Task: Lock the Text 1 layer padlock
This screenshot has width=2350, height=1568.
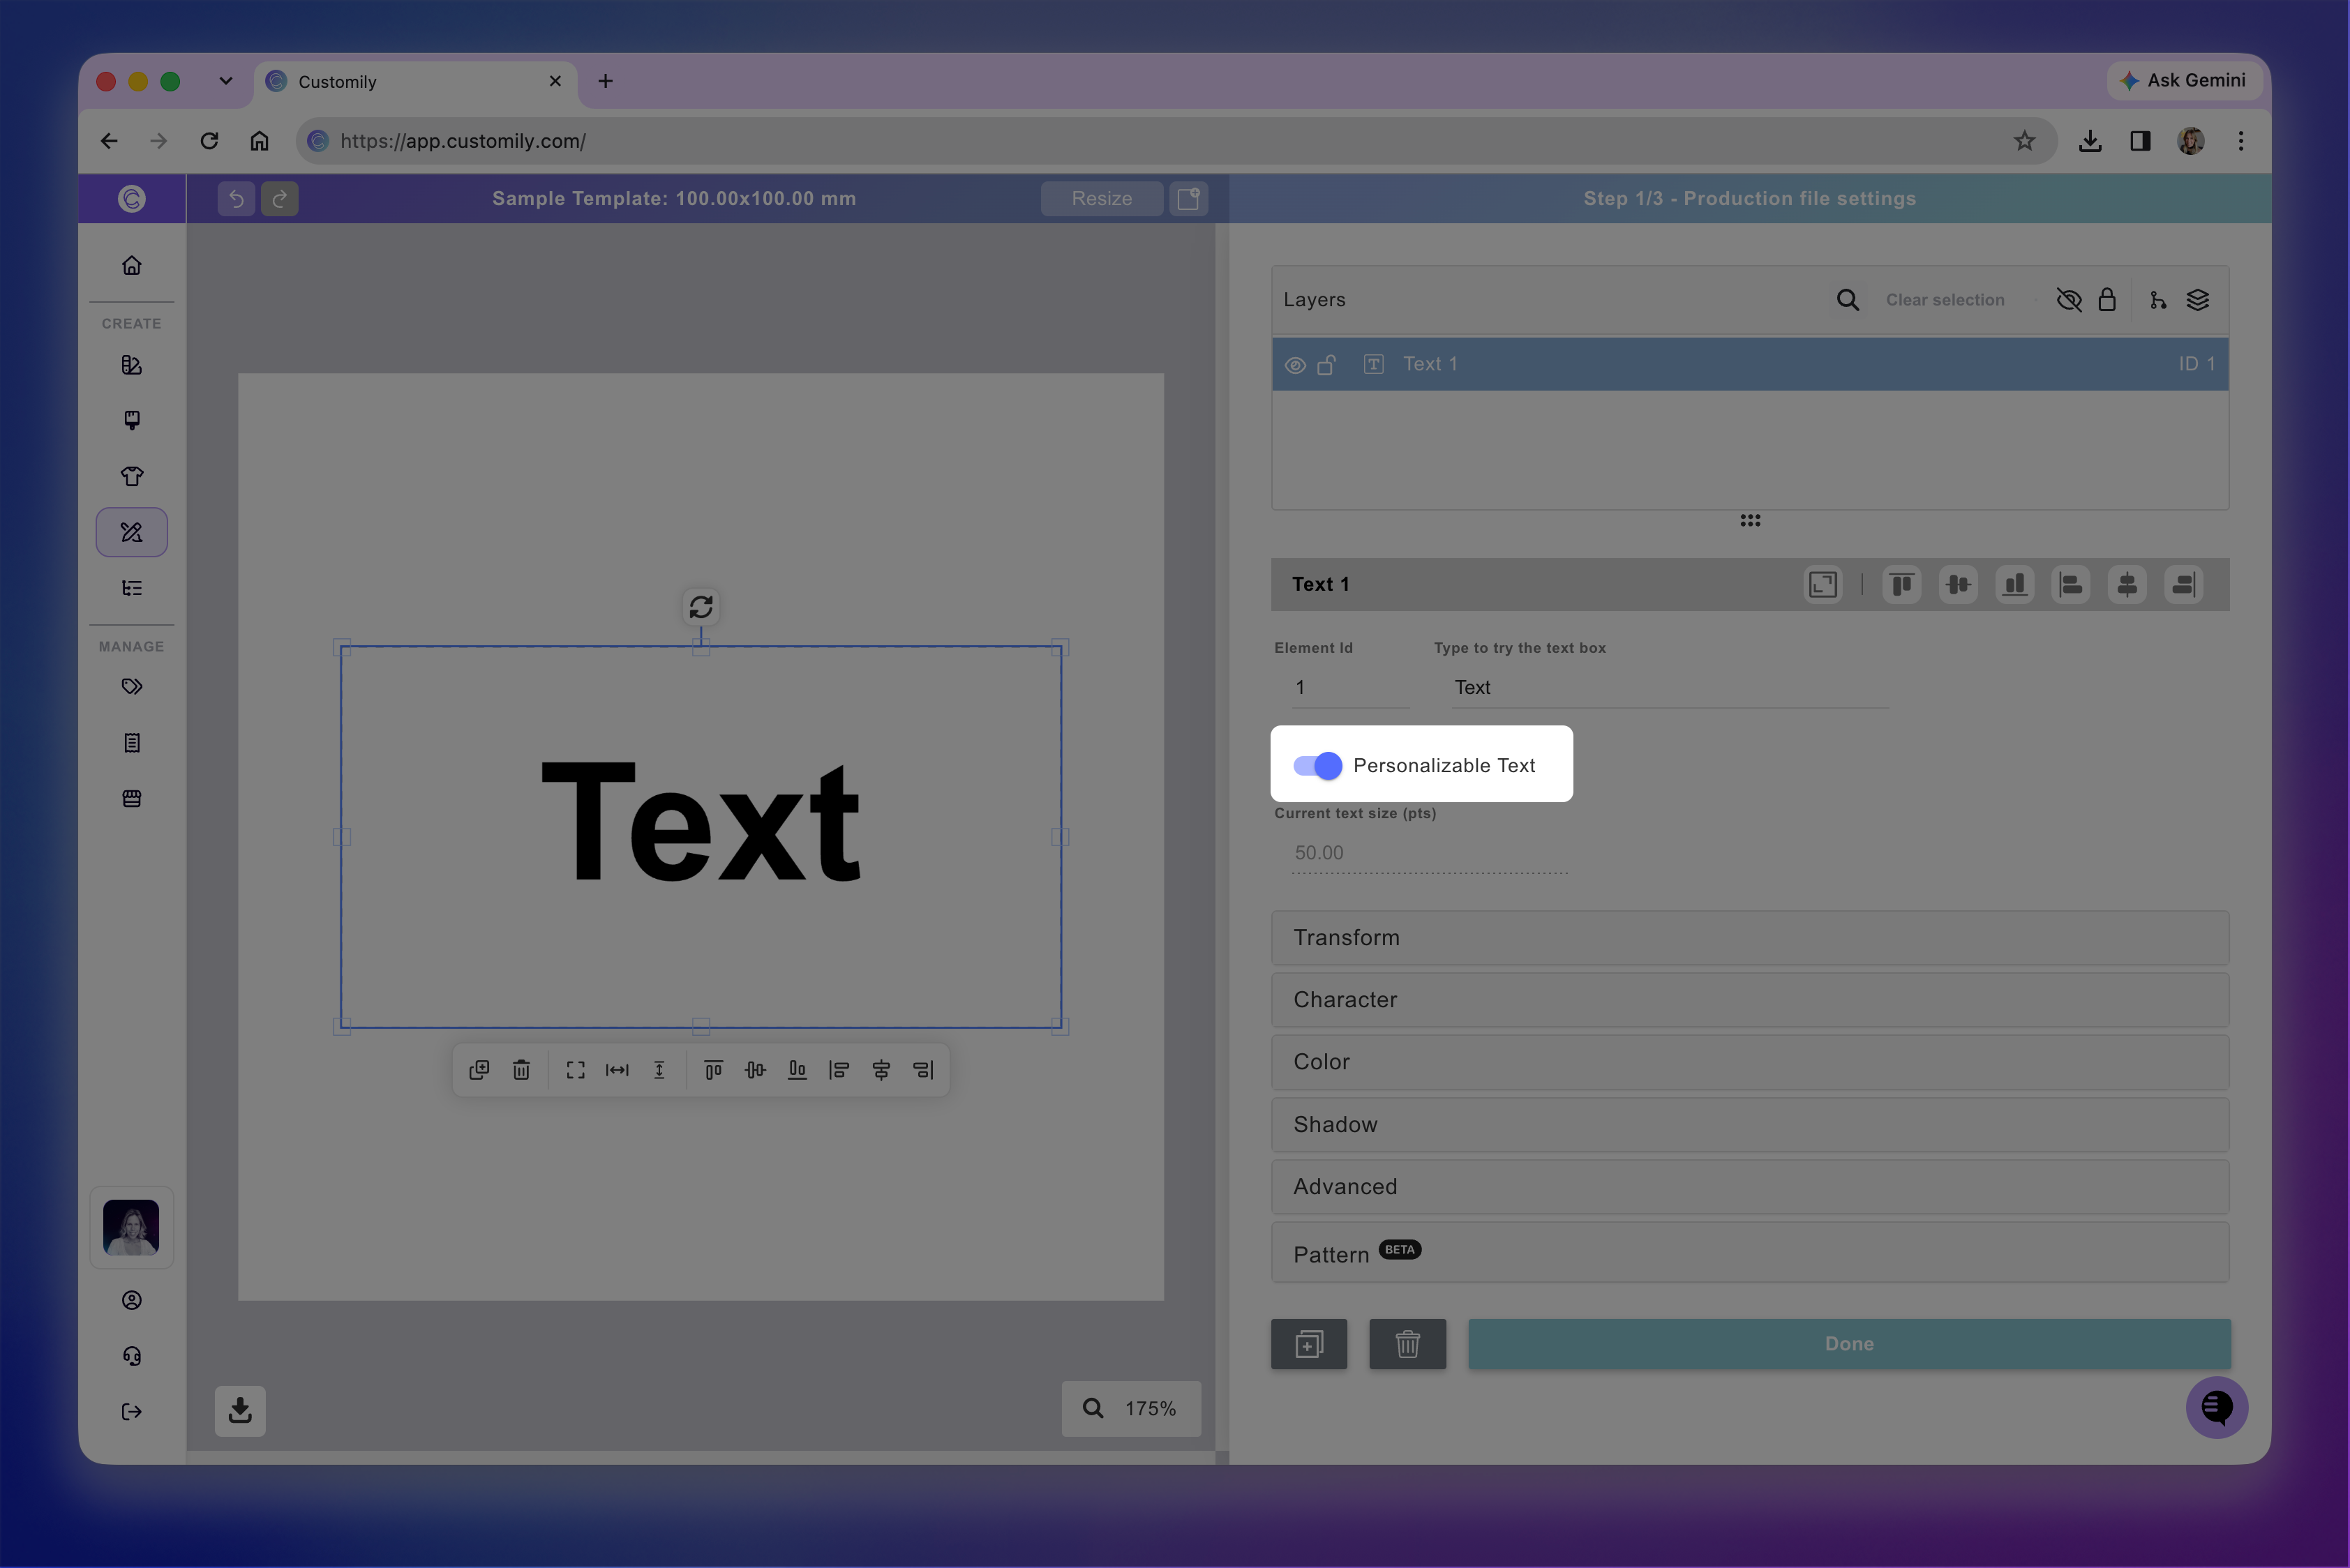Action: (1326, 365)
